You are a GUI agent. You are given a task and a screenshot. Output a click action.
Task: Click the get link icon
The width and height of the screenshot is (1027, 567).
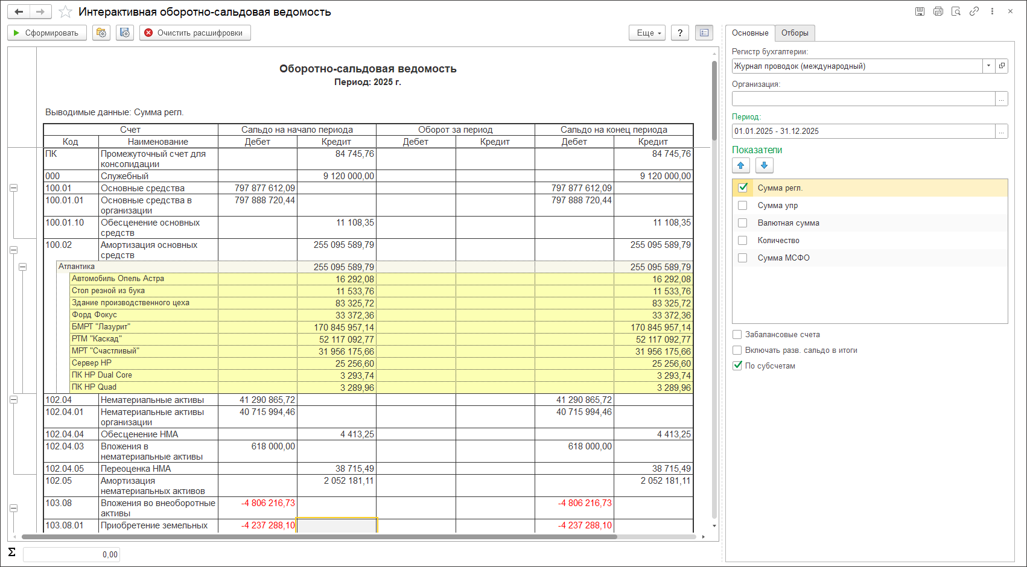pyautogui.click(x=974, y=11)
